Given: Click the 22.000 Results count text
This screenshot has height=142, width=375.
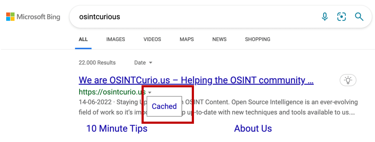Looking at the screenshot, I should point(97,63).
